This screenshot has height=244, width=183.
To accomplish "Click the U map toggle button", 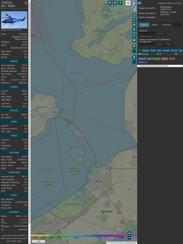I will (110, 3).
